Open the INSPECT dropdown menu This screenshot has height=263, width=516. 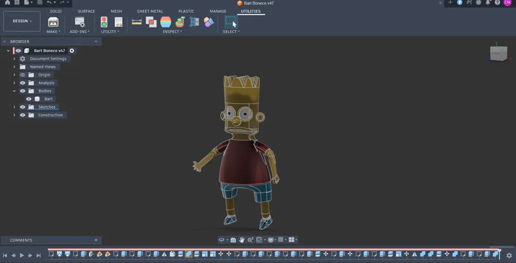tap(172, 31)
